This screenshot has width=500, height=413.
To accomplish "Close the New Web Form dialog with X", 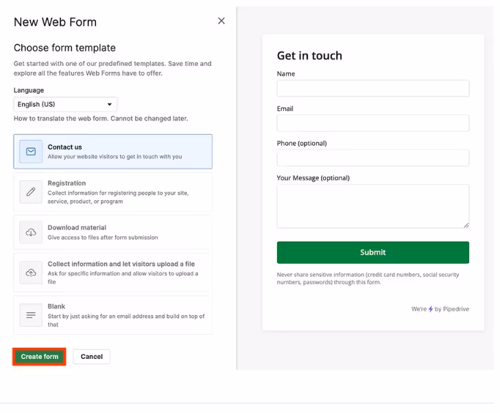I will [222, 21].
